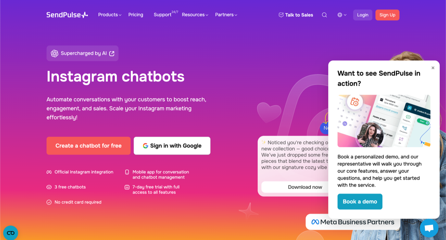Expand the Resources dropdown menu
The width and height of the screenshot is (446, 240).
coord(195,15)
